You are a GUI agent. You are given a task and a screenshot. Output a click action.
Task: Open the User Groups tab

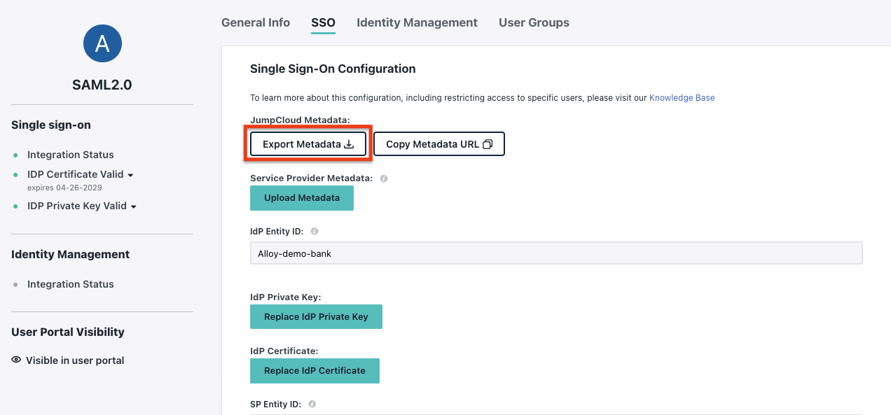(534, 22)
